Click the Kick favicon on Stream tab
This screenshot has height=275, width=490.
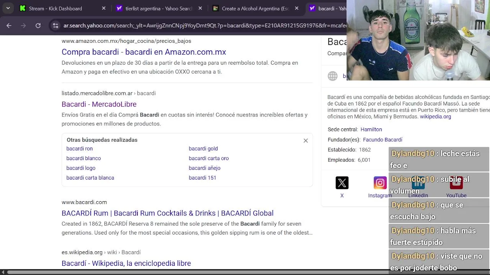(23, 8)
